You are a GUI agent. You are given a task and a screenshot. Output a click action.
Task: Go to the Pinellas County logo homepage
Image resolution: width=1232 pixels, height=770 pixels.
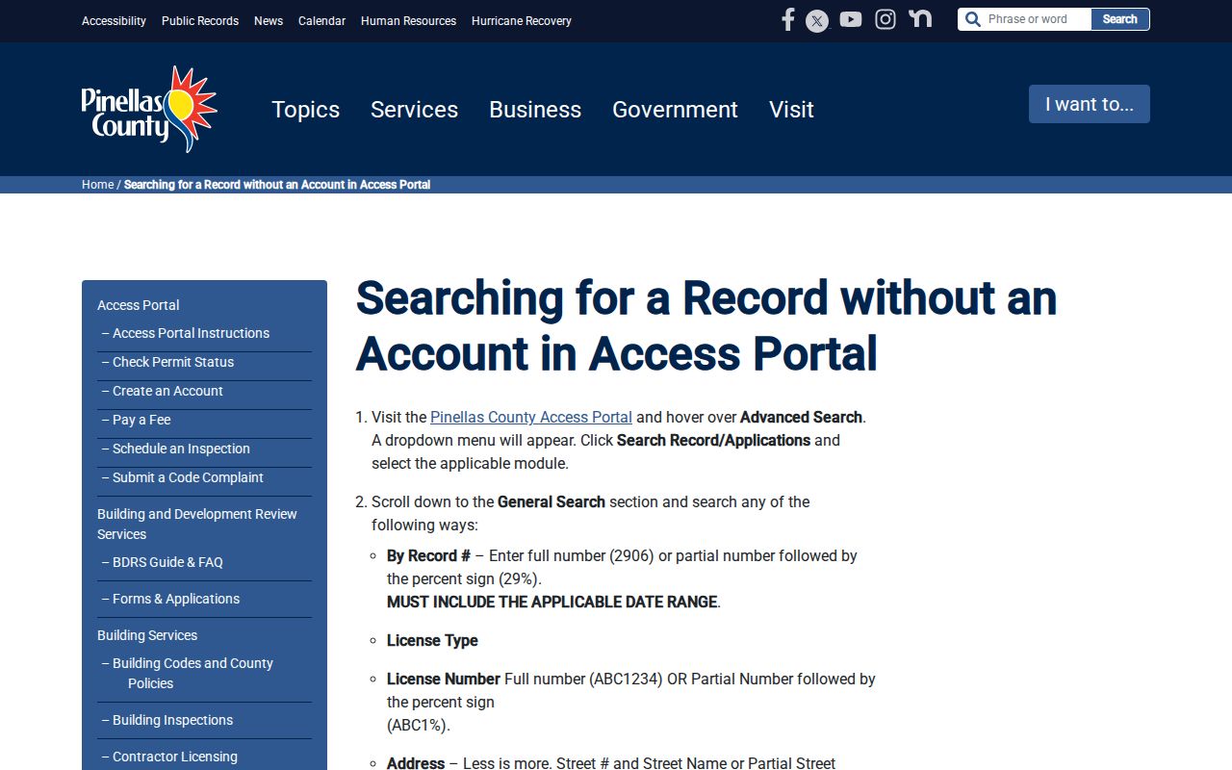pyautogui.click(x=149, y=109)
